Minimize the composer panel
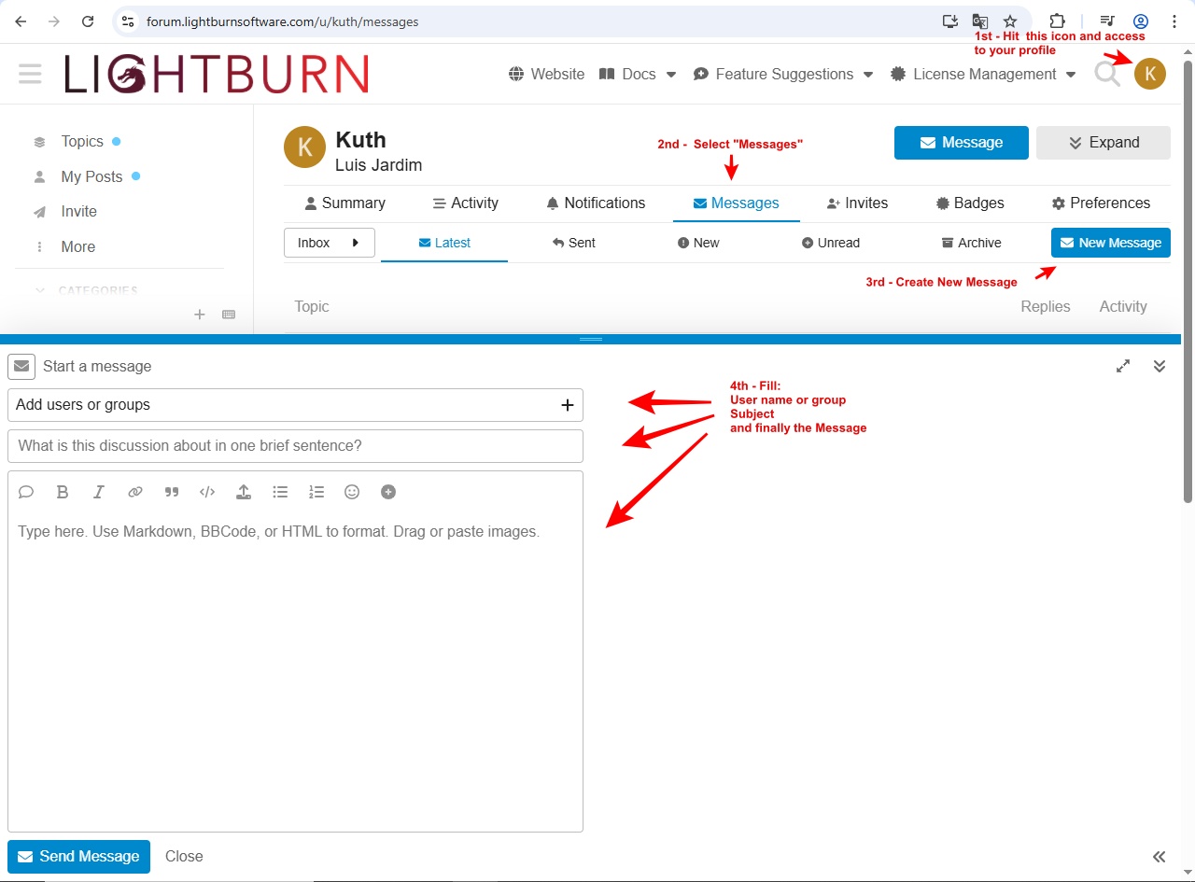 [x=1160, y=366]
